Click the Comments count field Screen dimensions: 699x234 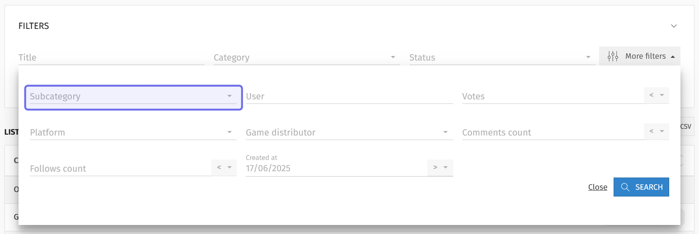coord(553,132)
